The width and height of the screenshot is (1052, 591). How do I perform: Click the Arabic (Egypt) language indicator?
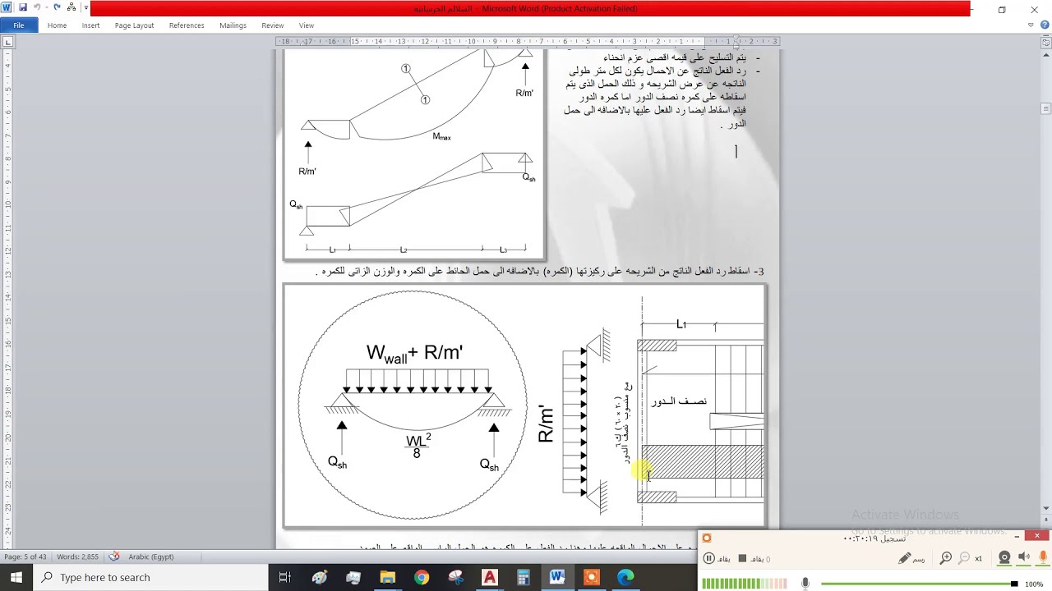coord(151,557)
